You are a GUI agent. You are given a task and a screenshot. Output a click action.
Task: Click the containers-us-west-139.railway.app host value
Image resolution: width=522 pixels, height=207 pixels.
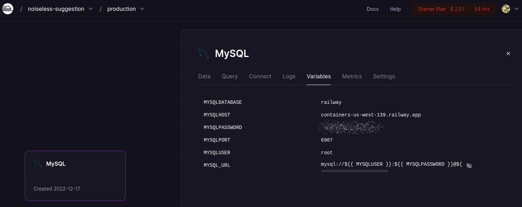371,115
